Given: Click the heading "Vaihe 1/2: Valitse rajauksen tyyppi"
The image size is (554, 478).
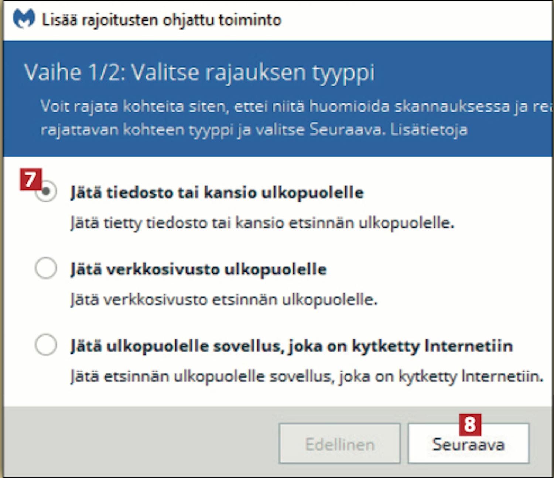Looking at the screenshot, I should pos(199,72).
